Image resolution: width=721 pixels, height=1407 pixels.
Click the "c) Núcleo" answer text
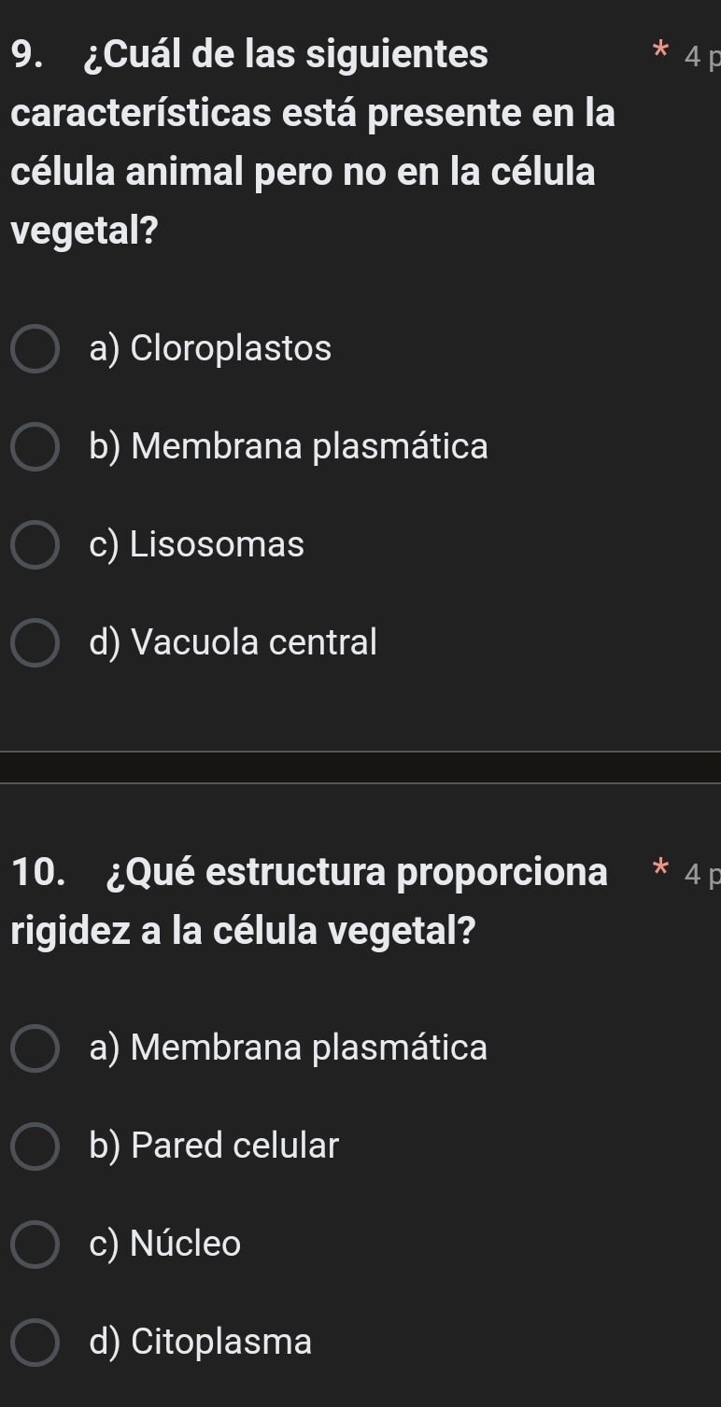coord(165,1244)
